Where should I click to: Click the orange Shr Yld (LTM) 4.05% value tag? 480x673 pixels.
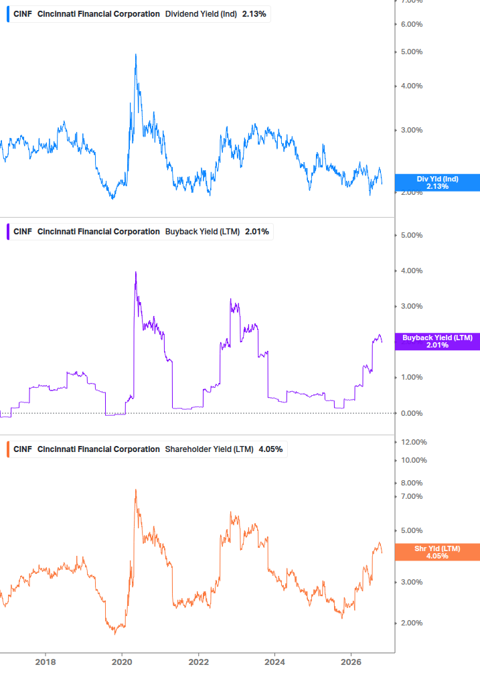(x=437, y=552)
